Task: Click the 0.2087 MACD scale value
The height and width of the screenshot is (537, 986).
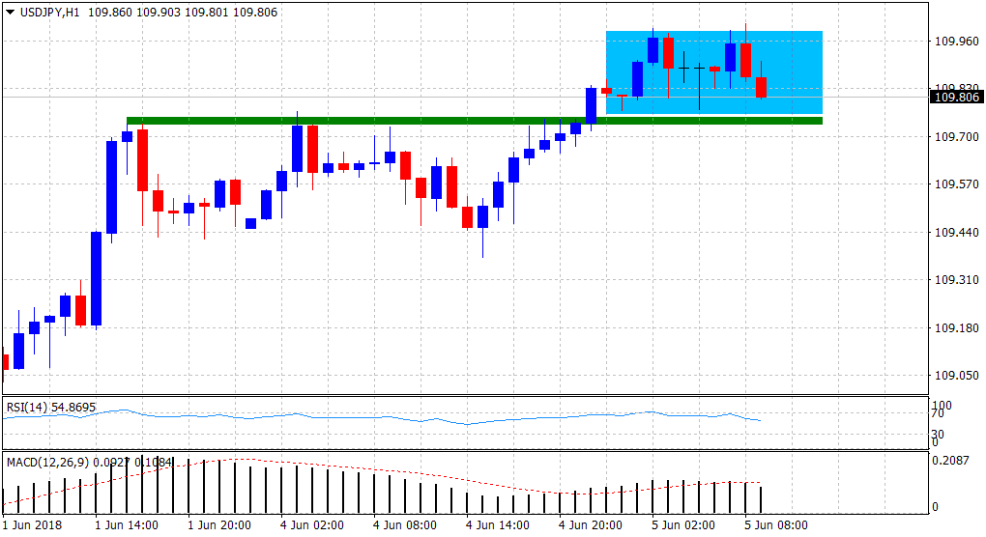Action: (952, 463)
